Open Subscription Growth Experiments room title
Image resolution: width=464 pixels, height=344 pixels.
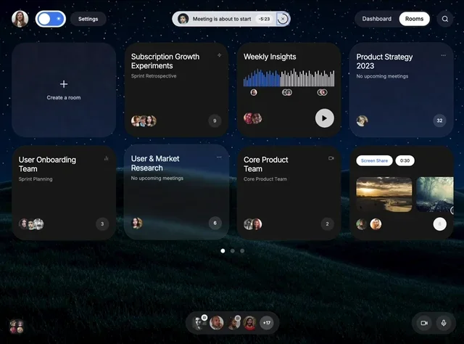tap(165, 61)
